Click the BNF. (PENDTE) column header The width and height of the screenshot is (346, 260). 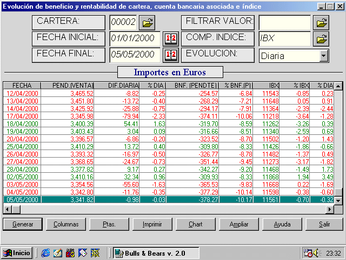pos(192,86)
